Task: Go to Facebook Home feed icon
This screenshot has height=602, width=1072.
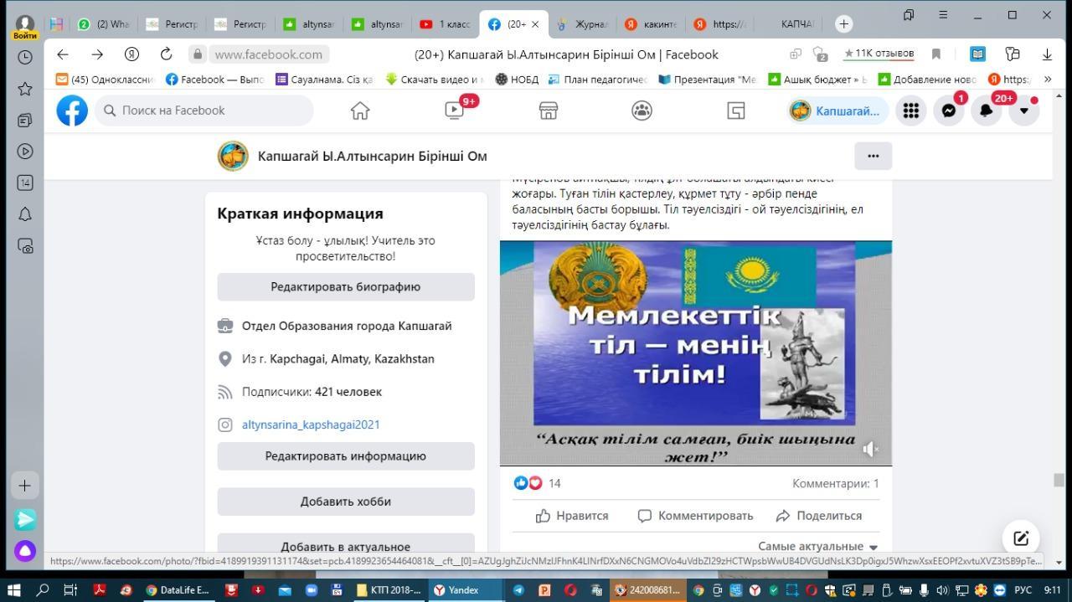Action: tap(360, 111)
